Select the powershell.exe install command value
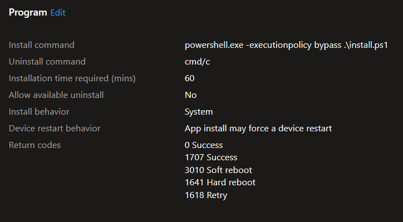 click(286, 45)
